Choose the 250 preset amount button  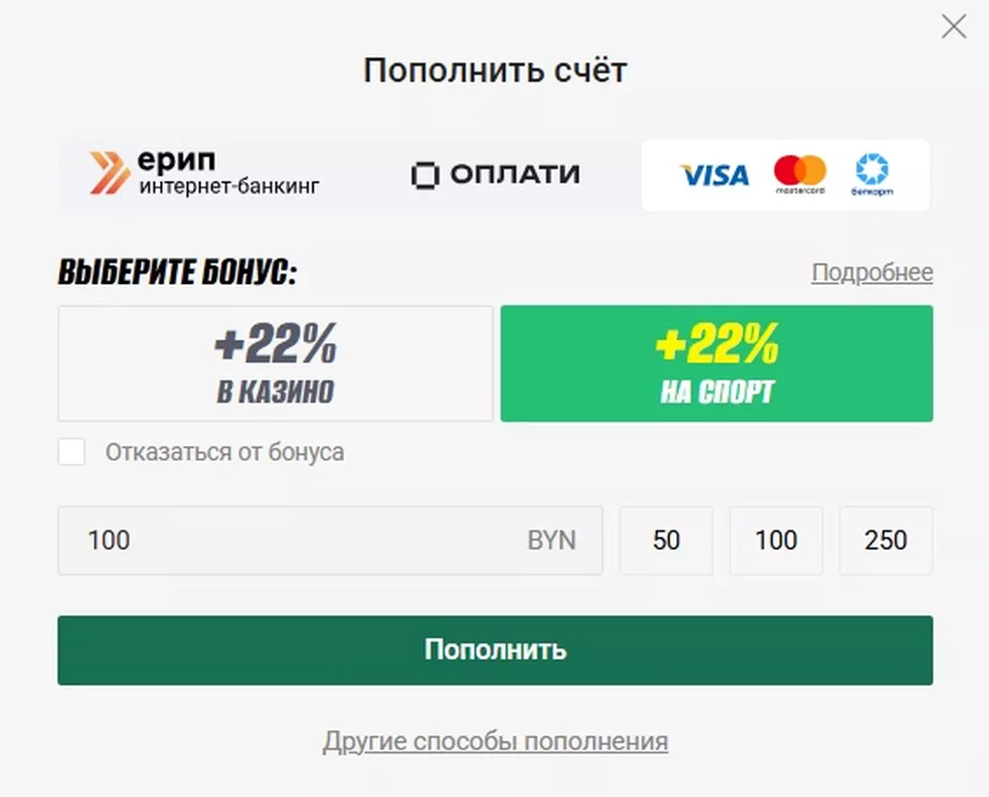(886, 540)
